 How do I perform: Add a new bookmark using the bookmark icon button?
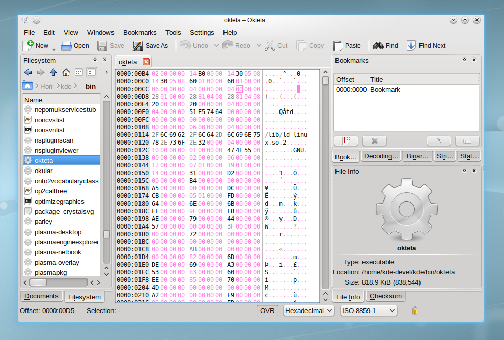coord(346,140)
